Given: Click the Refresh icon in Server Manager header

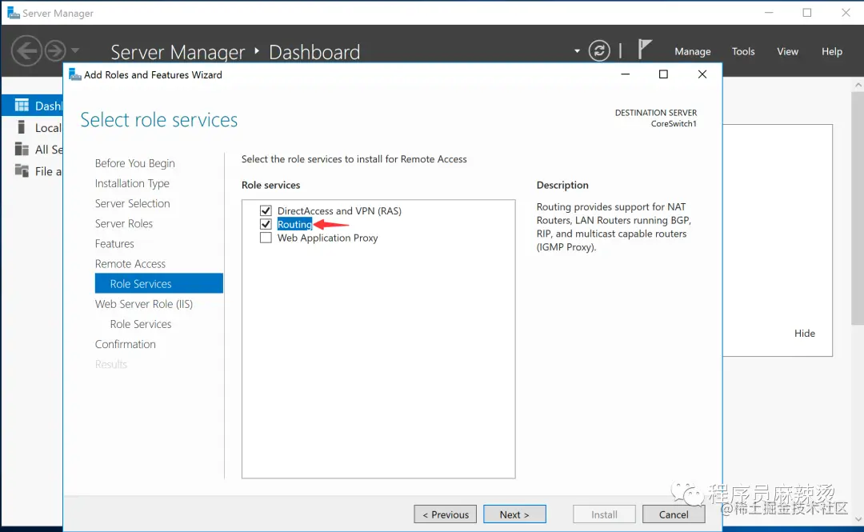Looking at the screenshot, I should [599, 50].
